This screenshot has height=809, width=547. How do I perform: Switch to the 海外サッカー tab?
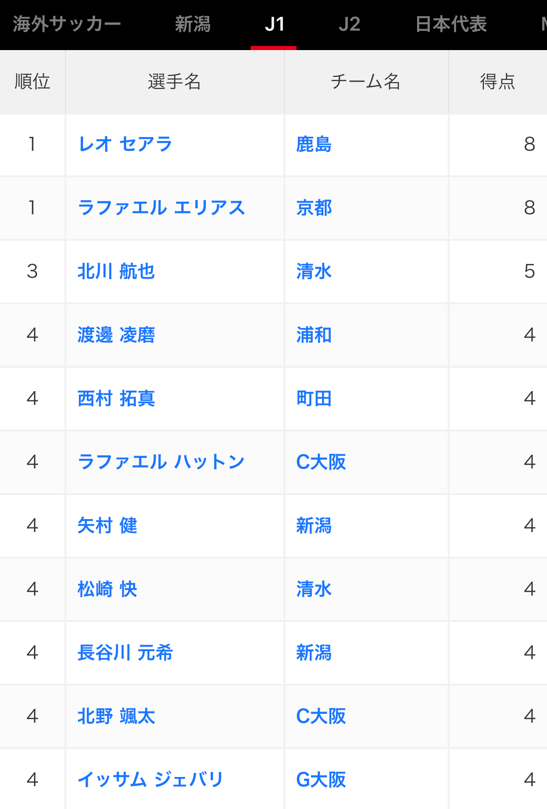(x=67, y=24)
